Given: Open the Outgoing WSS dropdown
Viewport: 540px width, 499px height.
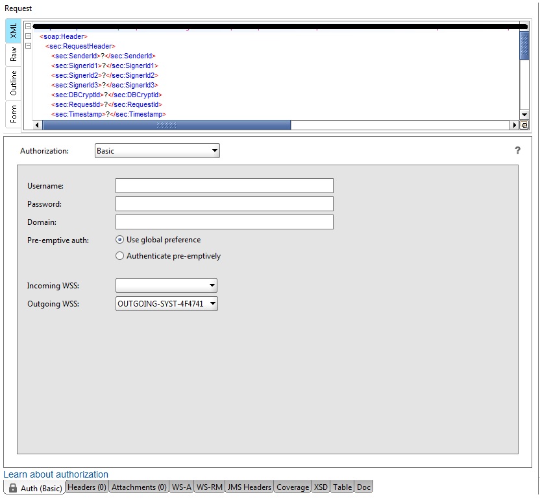Looking at the screenshot, I should tap(167, 303).
